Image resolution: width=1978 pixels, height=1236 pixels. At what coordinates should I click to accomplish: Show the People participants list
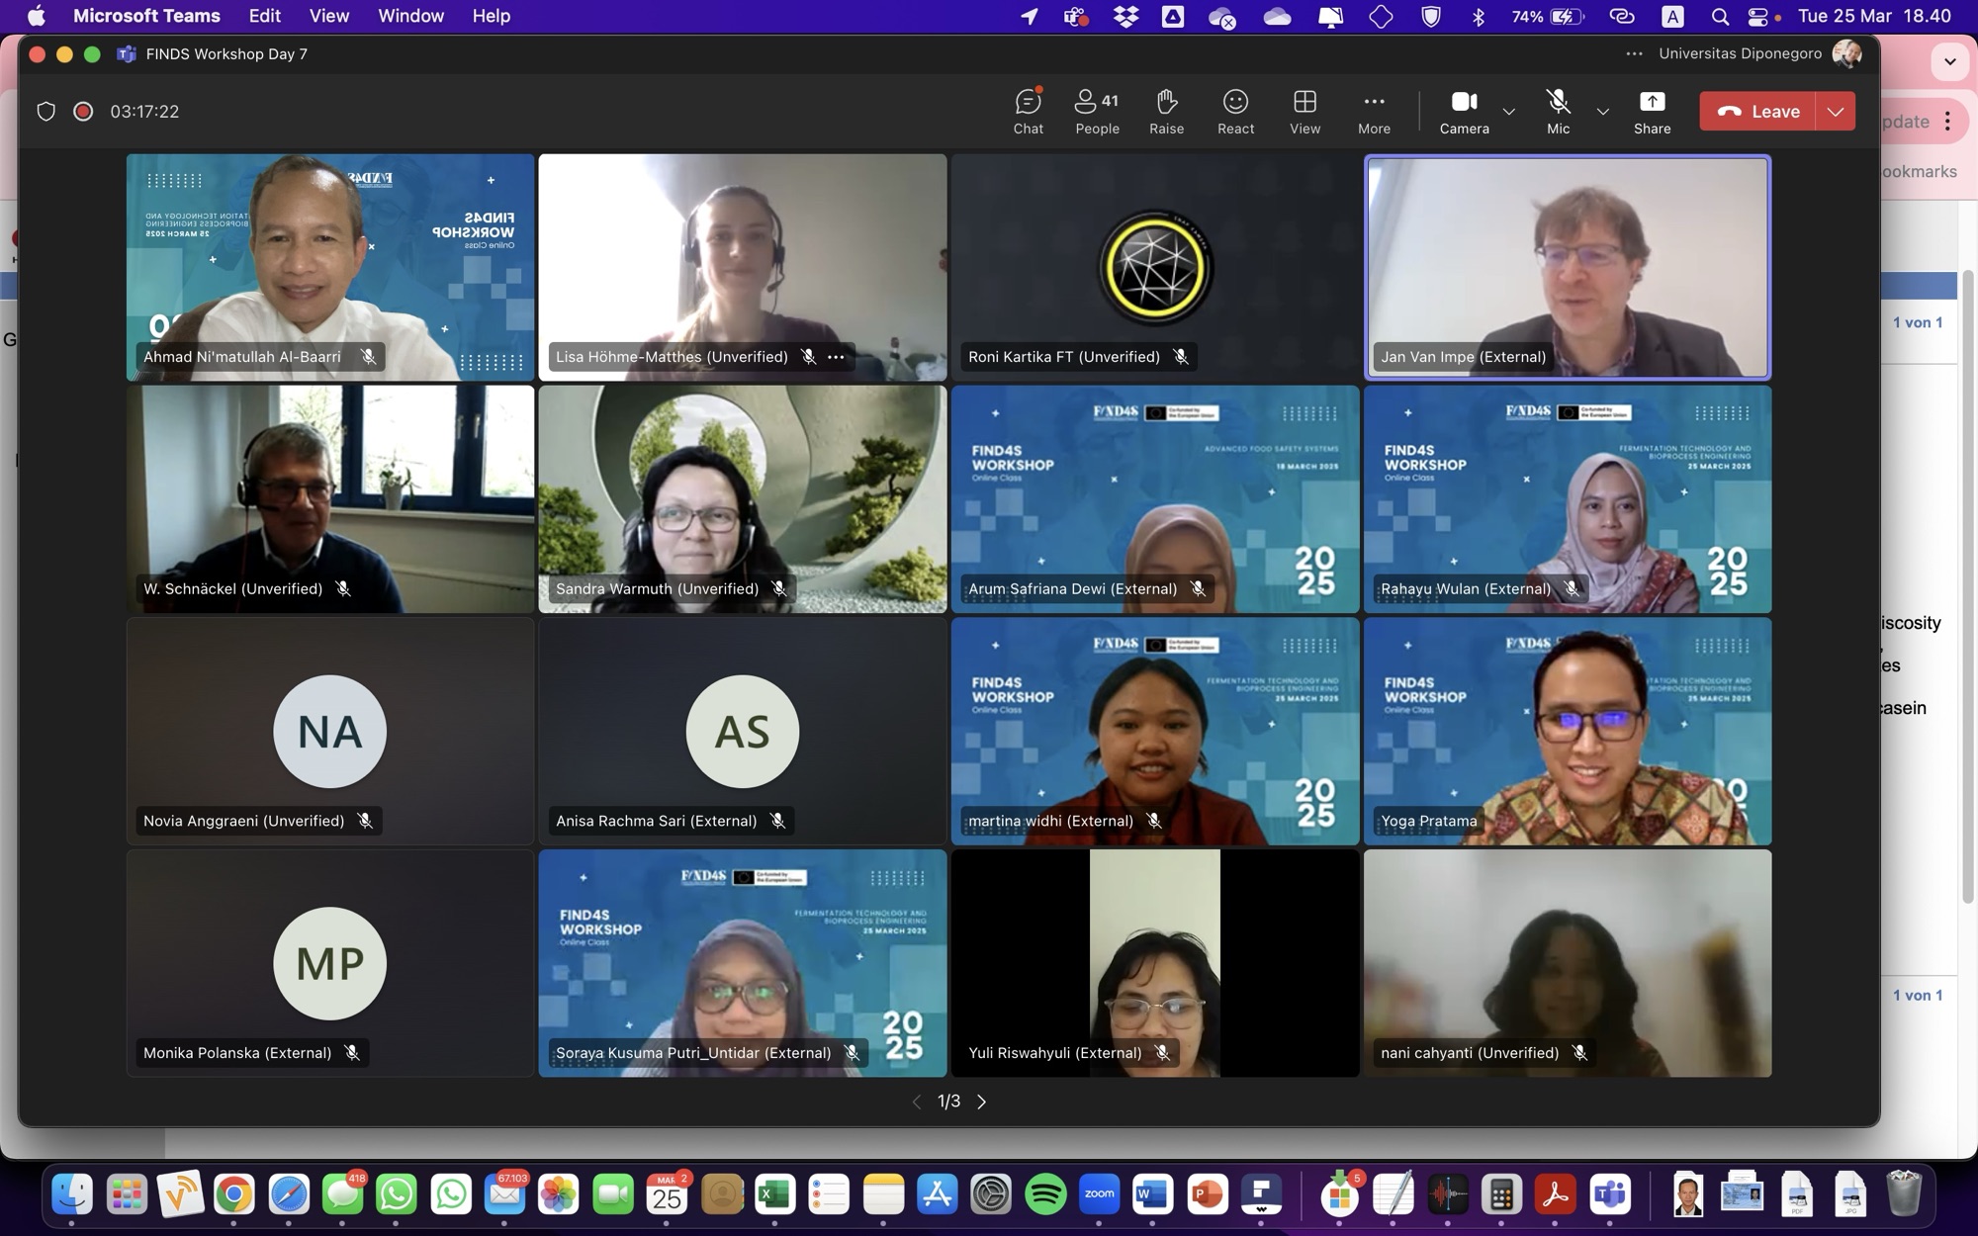[1097, 111]
